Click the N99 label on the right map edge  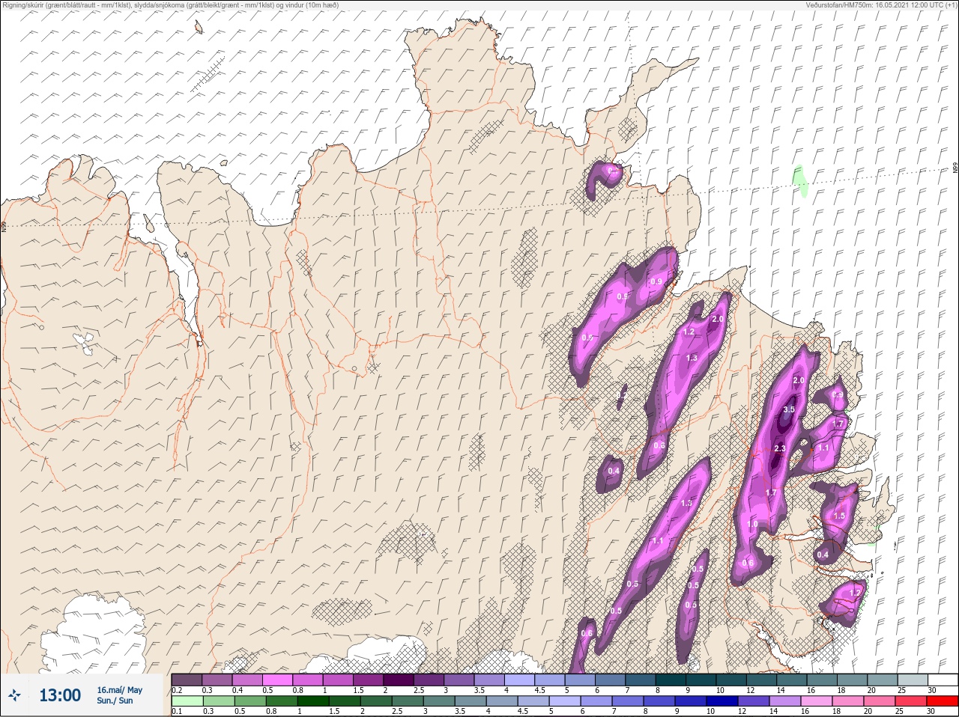tap(955, 168)
